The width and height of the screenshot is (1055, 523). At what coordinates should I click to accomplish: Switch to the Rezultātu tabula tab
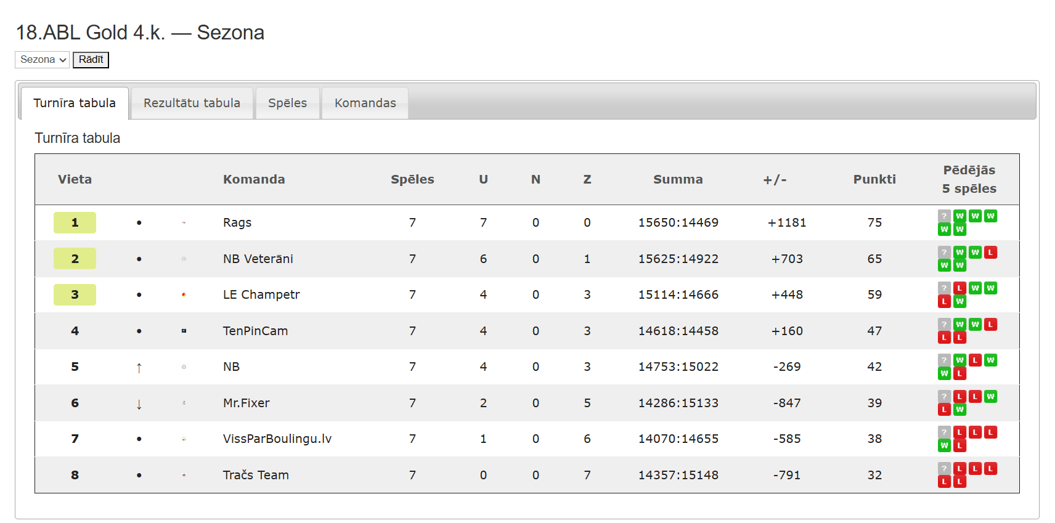[x=192, y=103]
